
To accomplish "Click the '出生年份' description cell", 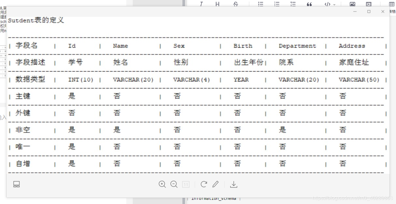I will point(249,62).
